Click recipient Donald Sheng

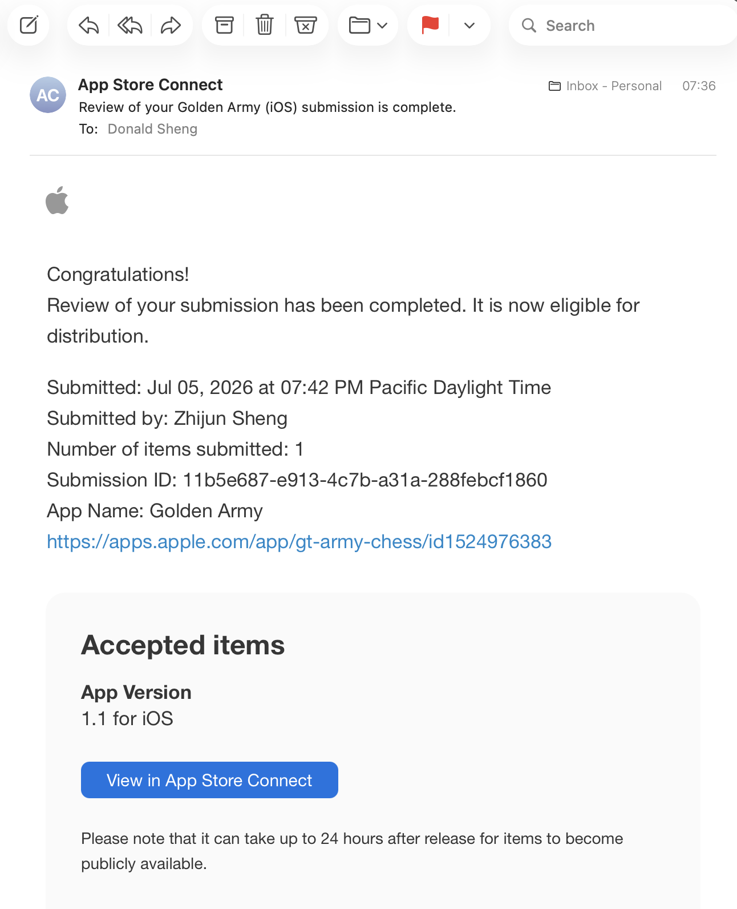click(x=152, y=129)
